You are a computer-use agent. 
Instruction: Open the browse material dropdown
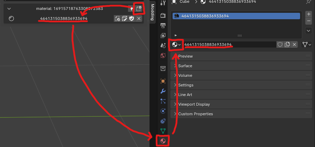tap(176, 44)
